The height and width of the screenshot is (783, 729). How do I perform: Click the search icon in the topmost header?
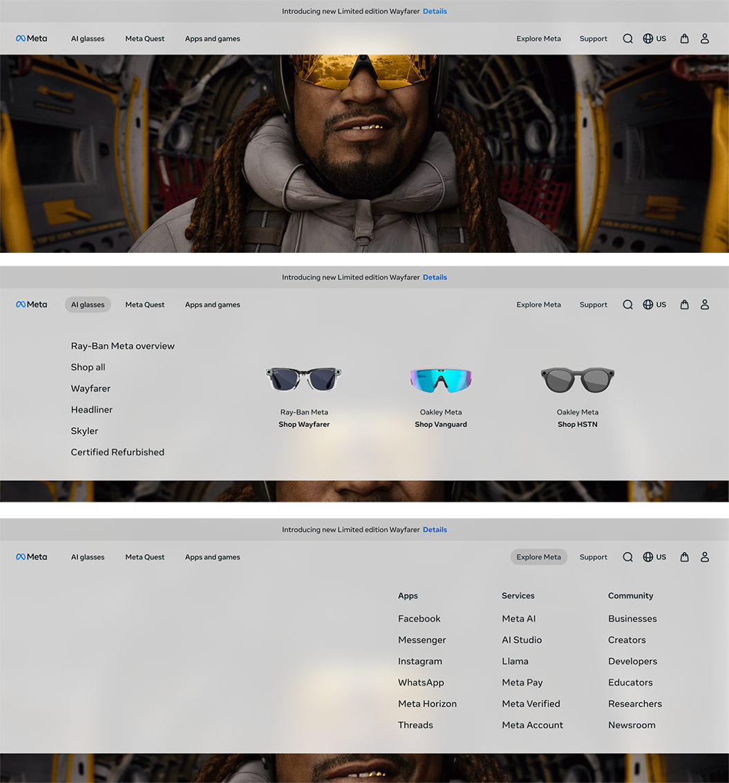pyautogui.click(x=627, y=39)
